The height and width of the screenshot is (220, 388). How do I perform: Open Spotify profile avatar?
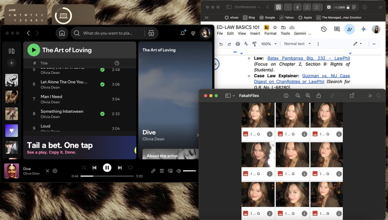click(205, 33)
